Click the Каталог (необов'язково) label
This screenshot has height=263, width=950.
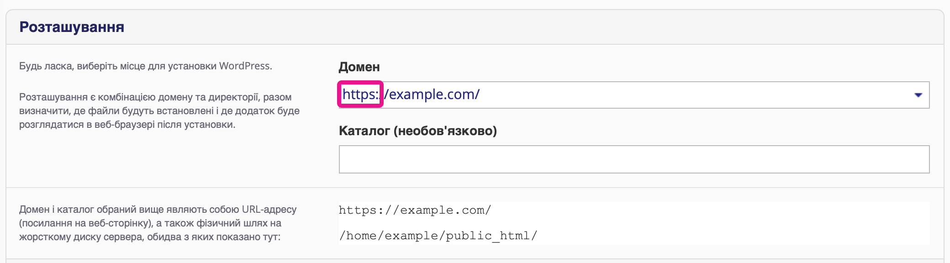click(417, 131)
